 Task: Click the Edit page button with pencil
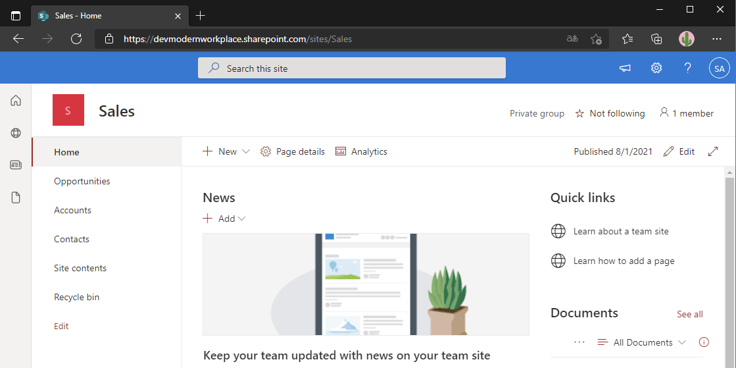click(x=679, y=151)
